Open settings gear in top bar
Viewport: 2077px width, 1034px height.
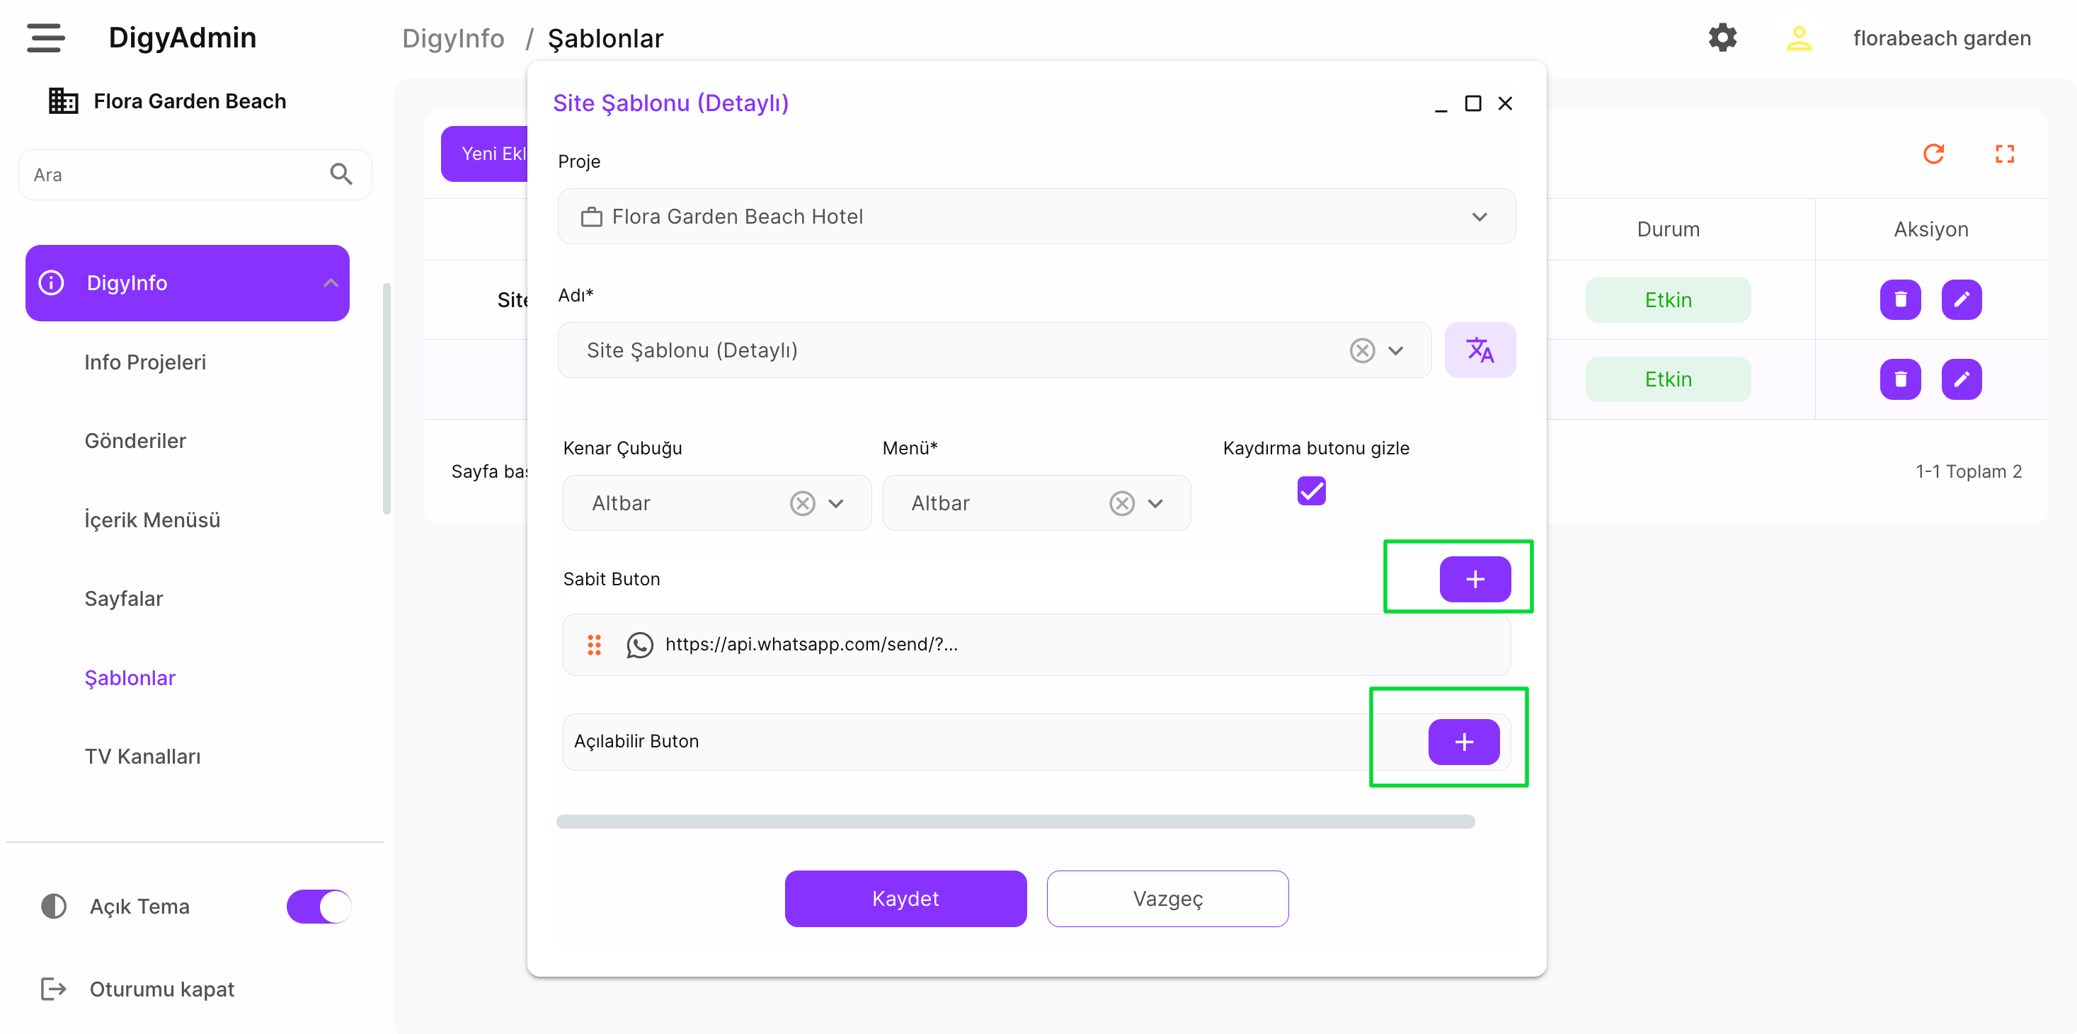coord(1722,38)
